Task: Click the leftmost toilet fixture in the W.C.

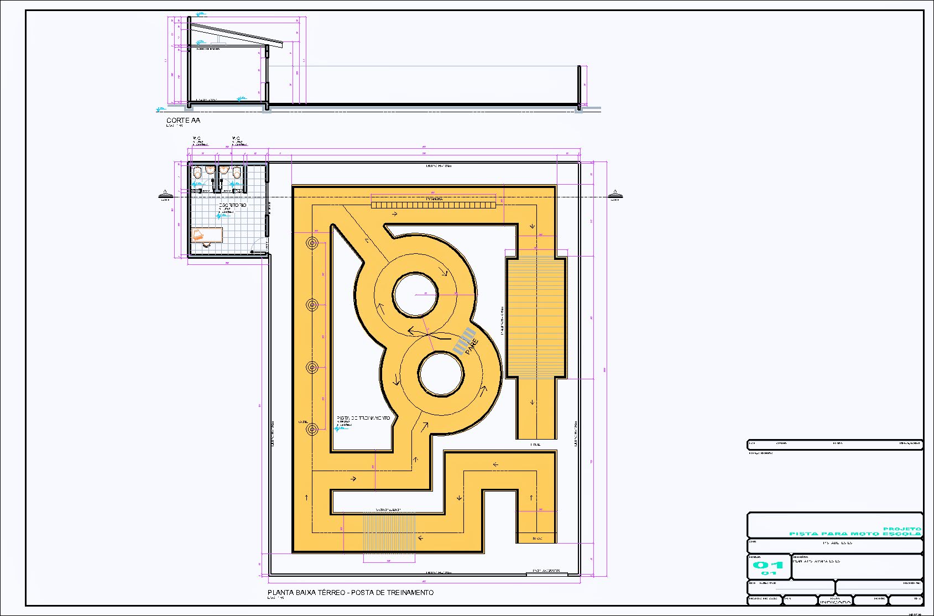Action: click(x=197, y=173)
